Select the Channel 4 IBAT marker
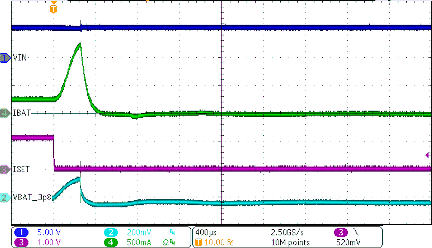 4,113
